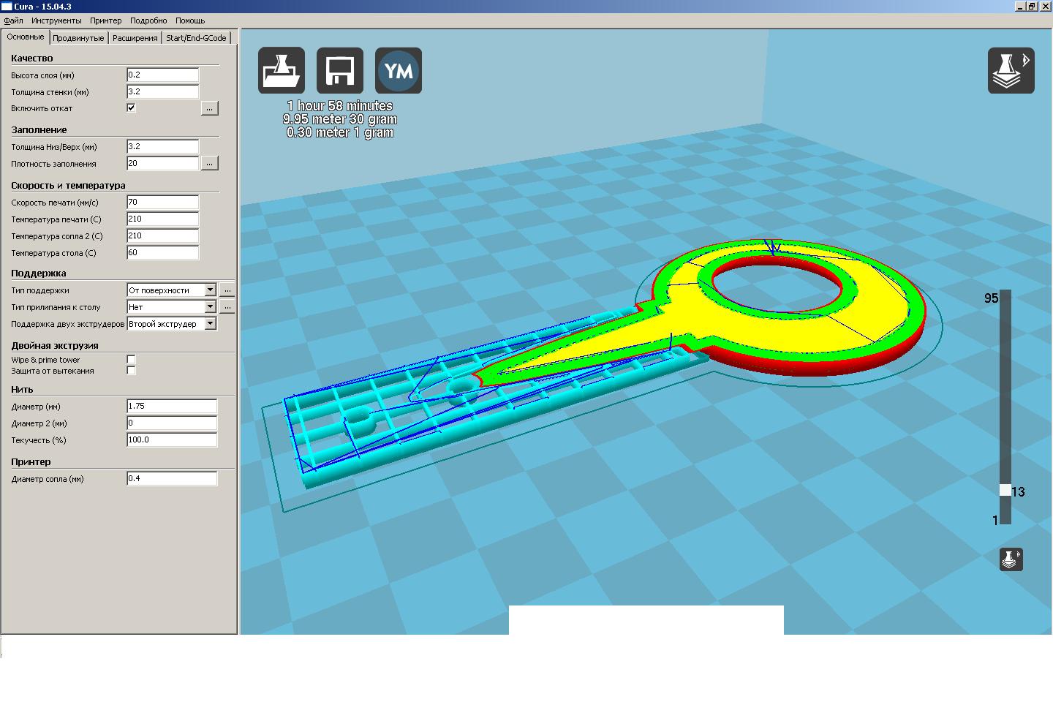The height and width of the screenshot is (702, 1053).
Task: Open the Start/End-GCode tab
Action: point(196,38)
